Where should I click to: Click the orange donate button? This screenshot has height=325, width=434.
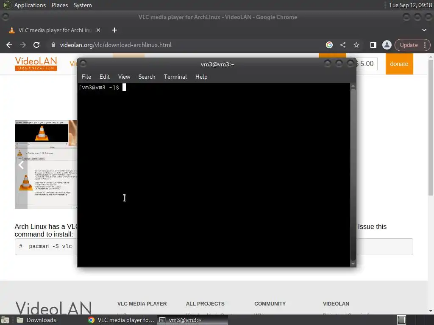tap(399, 64)
